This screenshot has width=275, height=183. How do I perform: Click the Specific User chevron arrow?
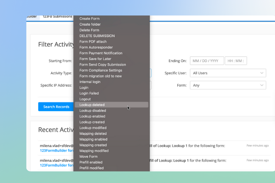point(262,73)
